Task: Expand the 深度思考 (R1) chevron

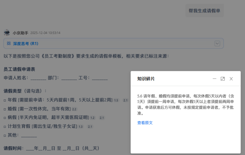Action: coord(217,43)
